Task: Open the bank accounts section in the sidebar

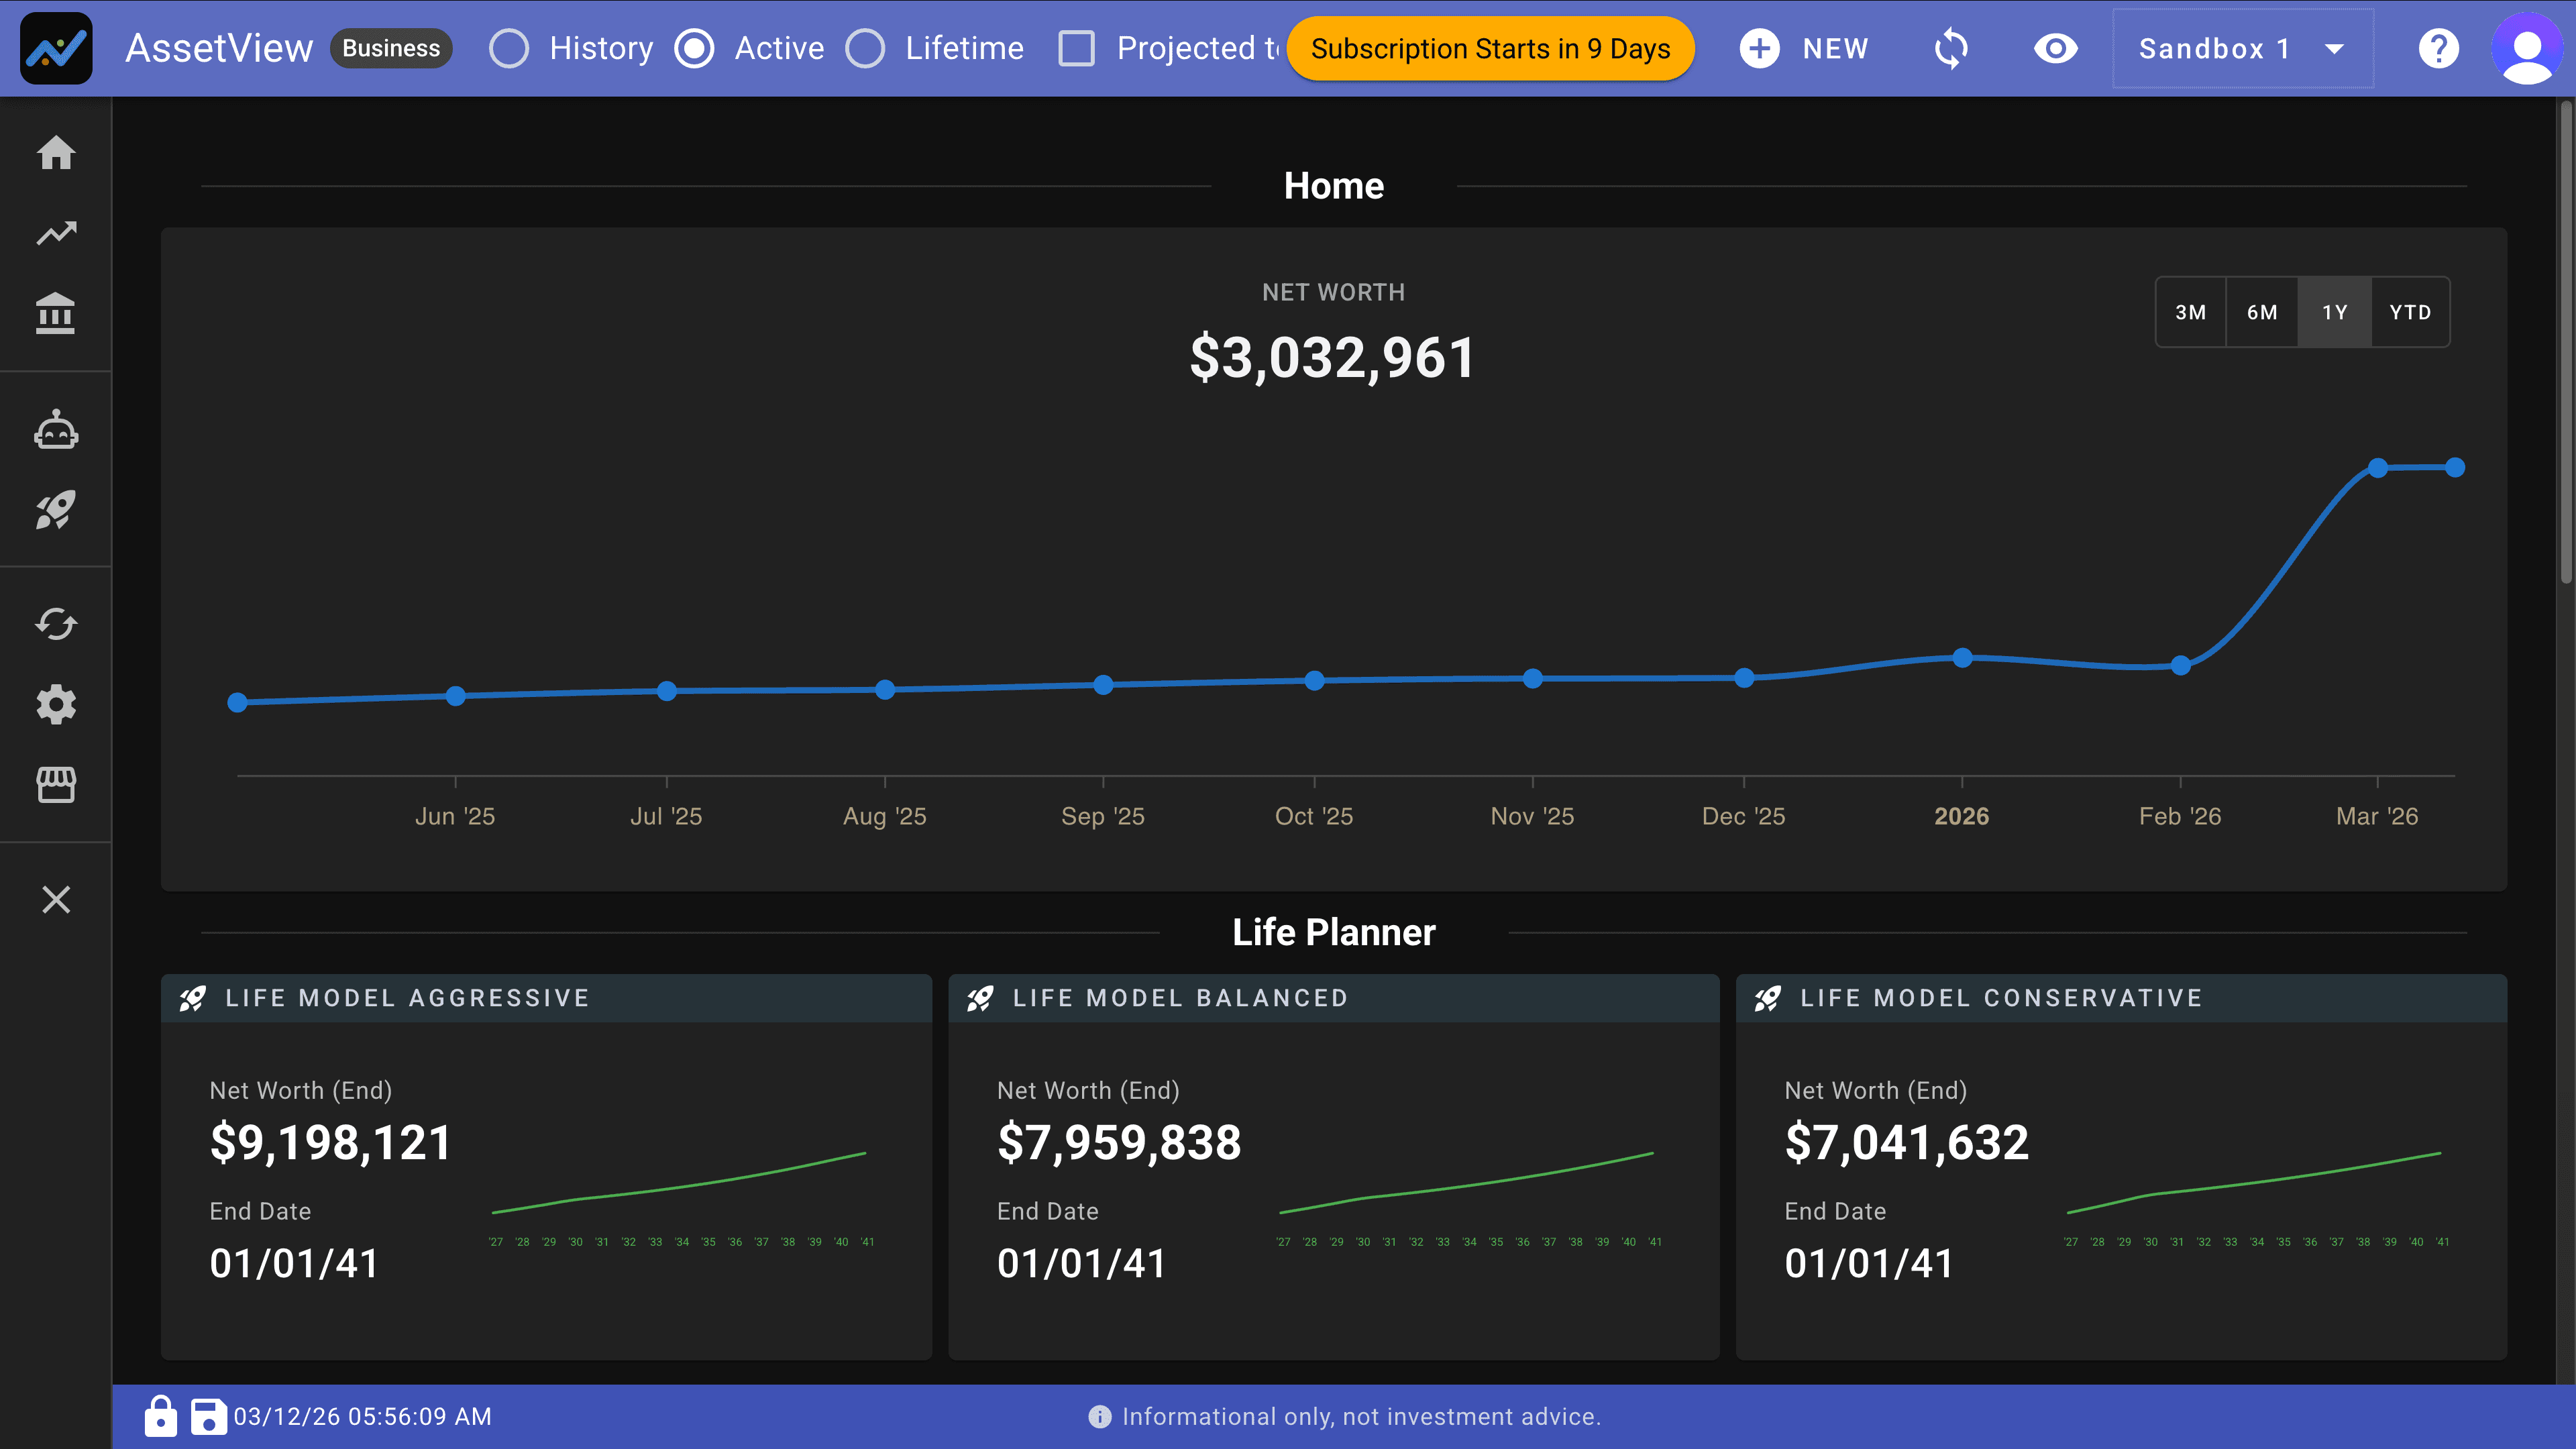Action: tap(56, 313)
